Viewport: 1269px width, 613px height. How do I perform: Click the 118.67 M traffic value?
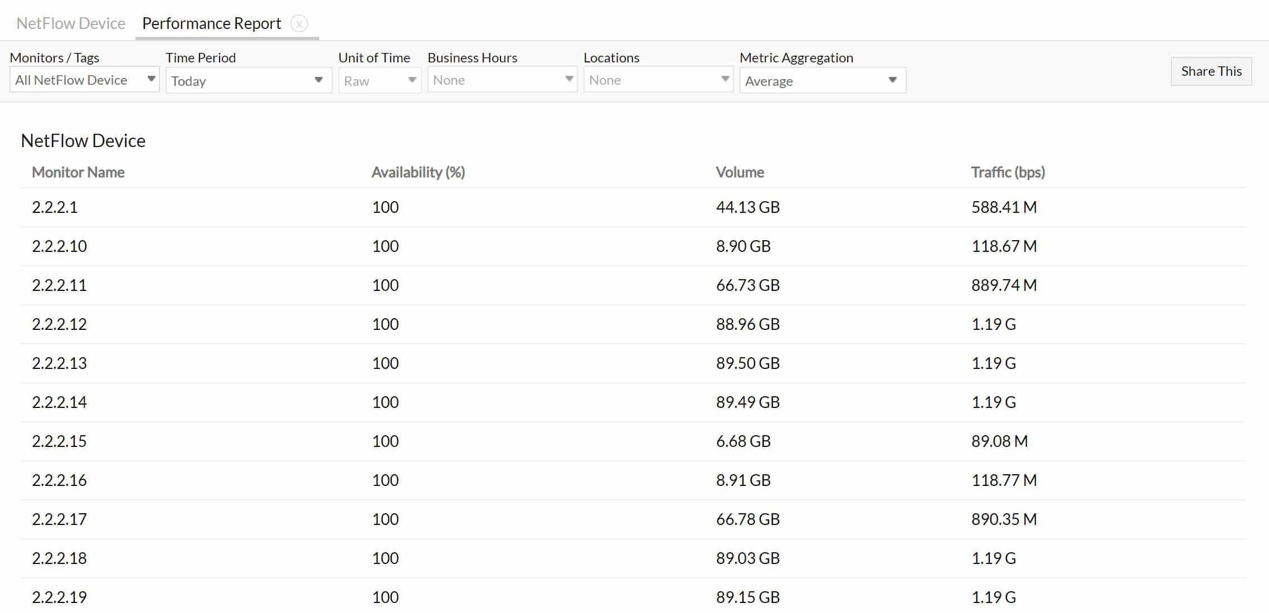[x=1004, y=246]
